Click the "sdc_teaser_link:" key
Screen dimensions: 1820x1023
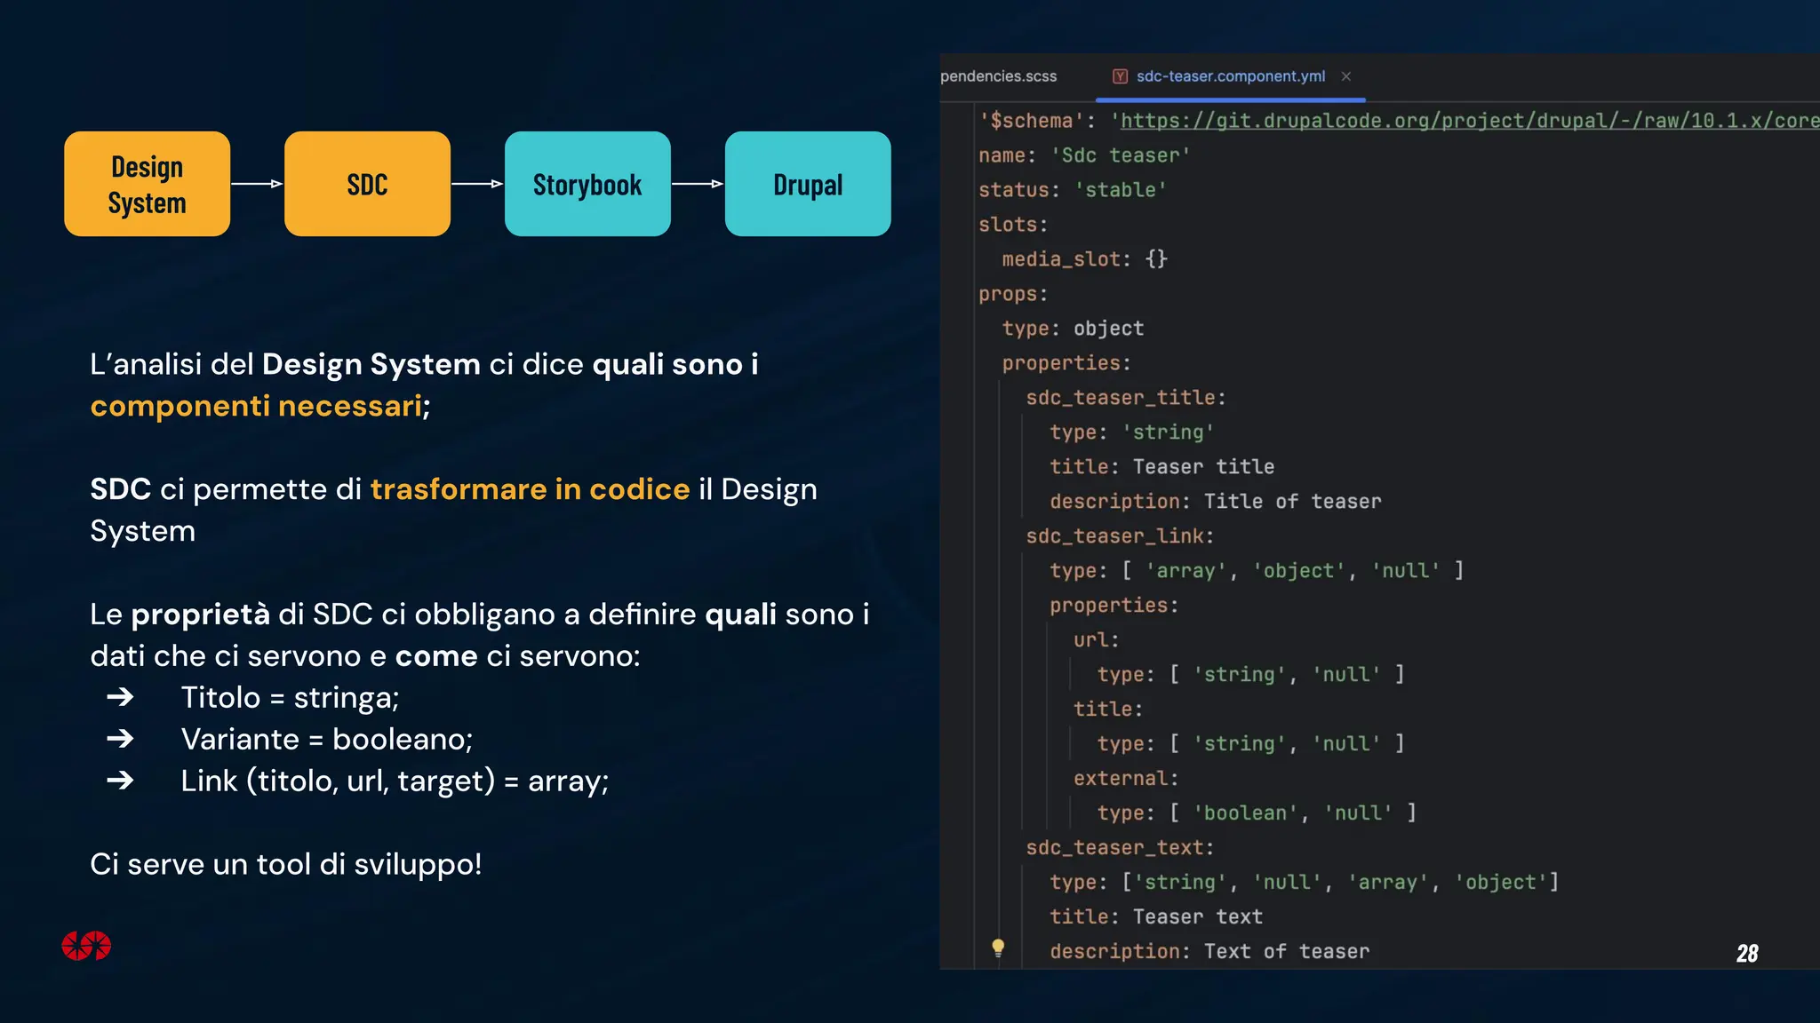[1120, 536]
